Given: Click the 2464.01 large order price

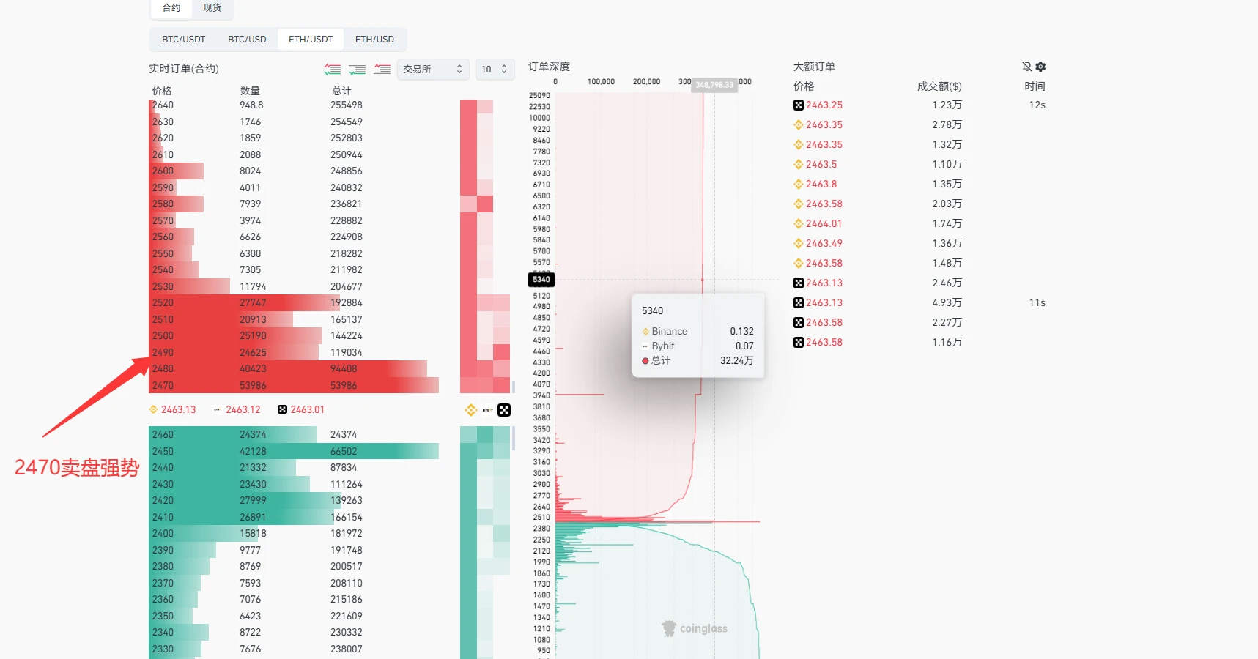Looking at the screenshot, I should (x=824, y=224).
